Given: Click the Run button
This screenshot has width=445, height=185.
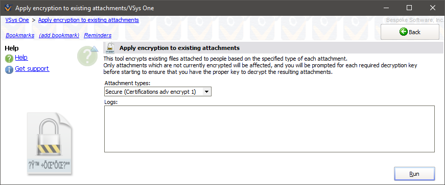Looking at the screenshot, I should 414,174.
